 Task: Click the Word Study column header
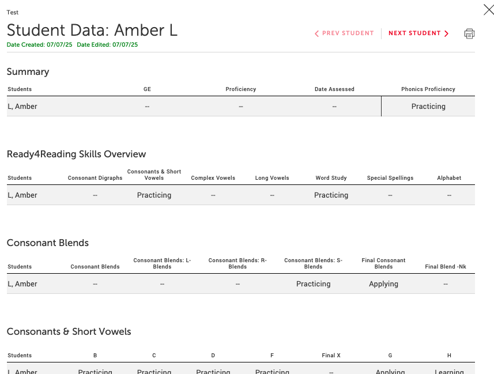pos(331,178)
